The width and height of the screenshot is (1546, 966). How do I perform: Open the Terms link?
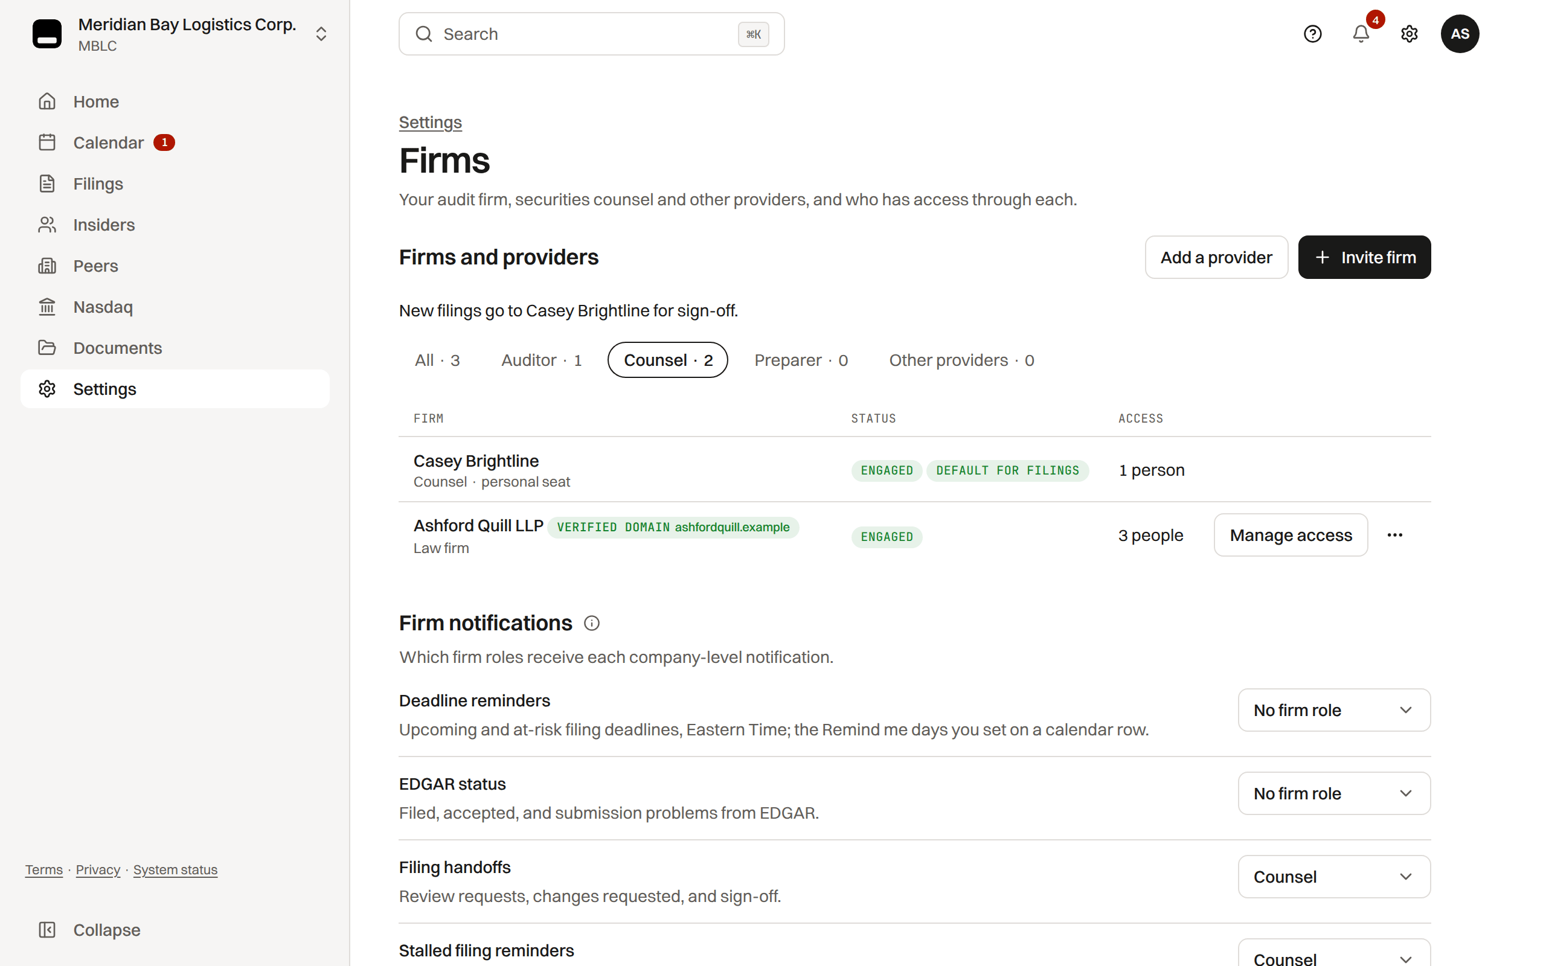(x=44, y=869)
